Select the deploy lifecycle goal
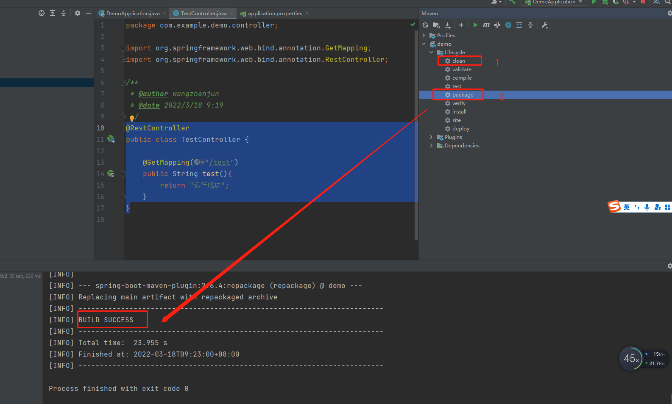 point(460,129)
